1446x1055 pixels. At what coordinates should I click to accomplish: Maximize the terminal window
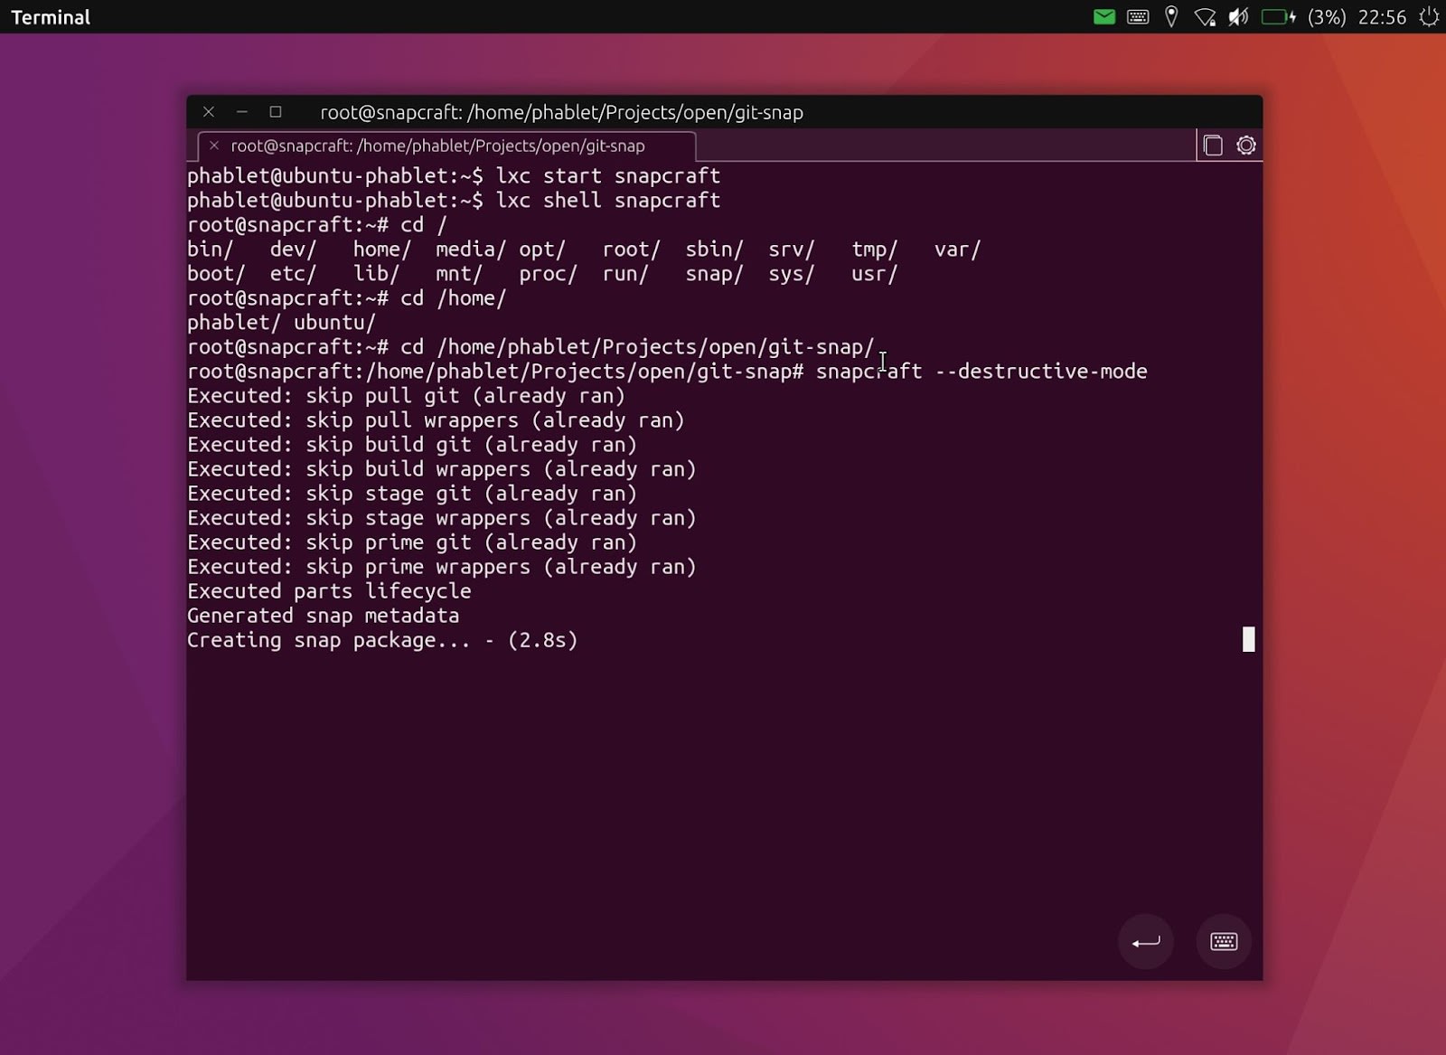tap(276, 112)
